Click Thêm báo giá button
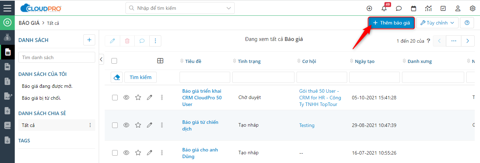 pyautogui.click(x=391, y=23)
